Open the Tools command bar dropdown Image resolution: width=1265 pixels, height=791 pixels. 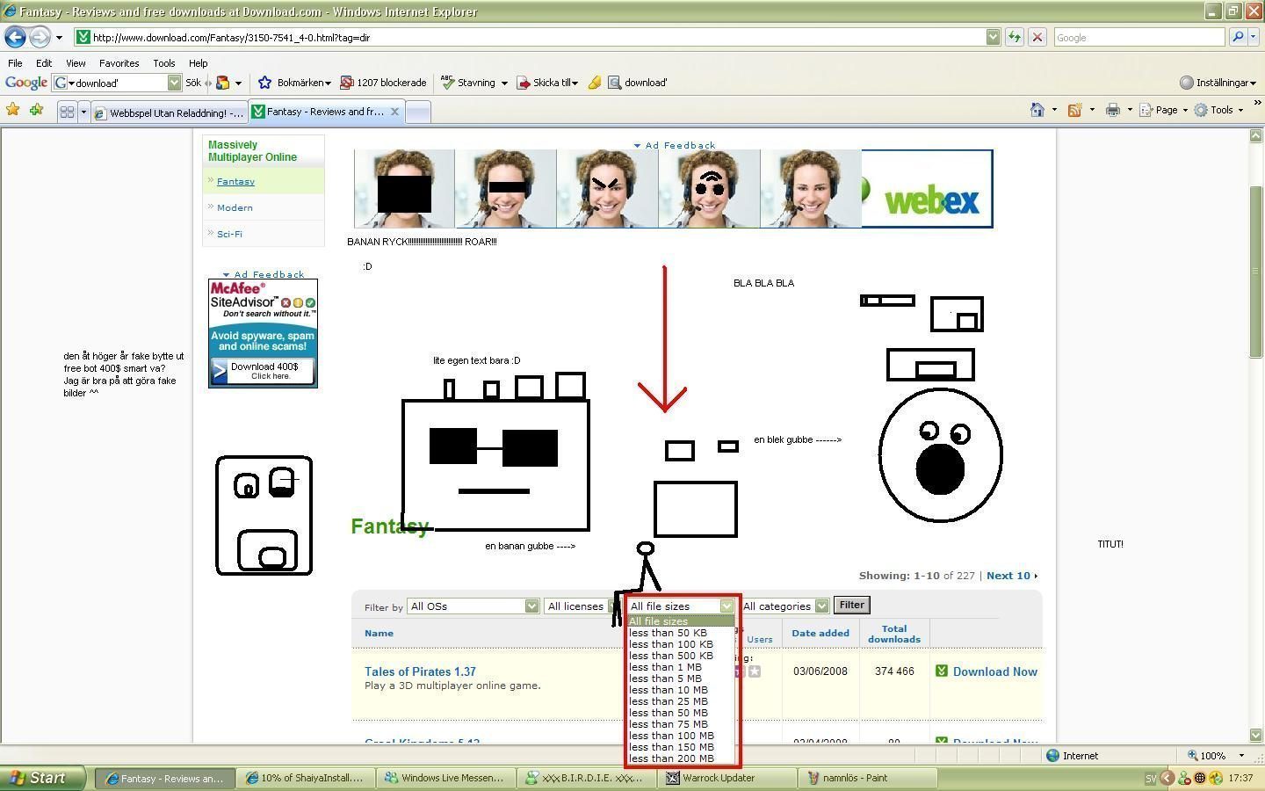[x=1218, y=110]
